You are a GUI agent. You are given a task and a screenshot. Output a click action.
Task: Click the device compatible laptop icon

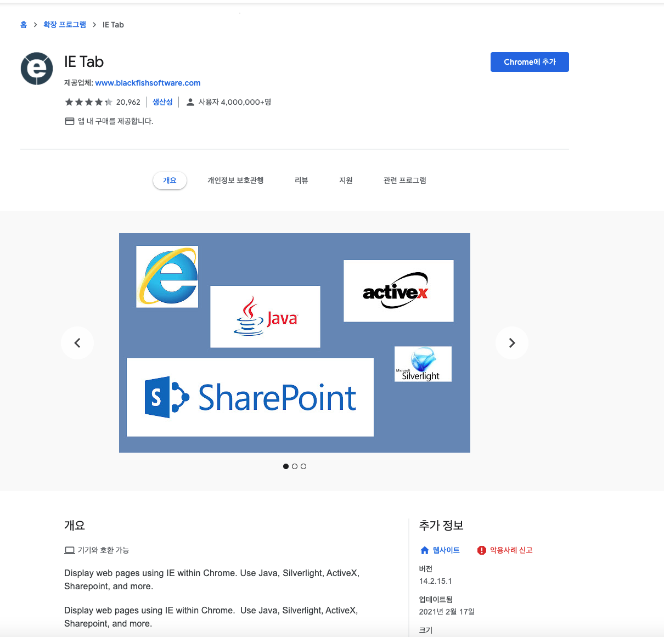coord(70,550)
